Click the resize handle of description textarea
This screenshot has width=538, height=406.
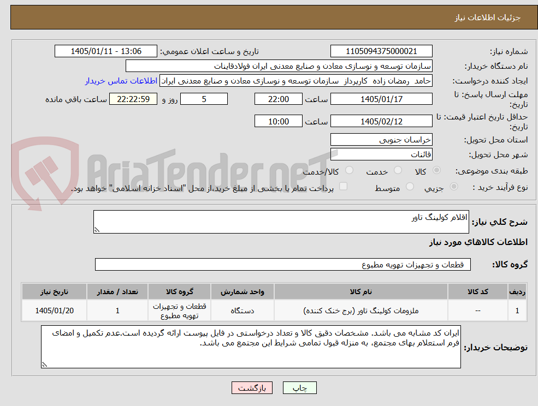point(97,230)
